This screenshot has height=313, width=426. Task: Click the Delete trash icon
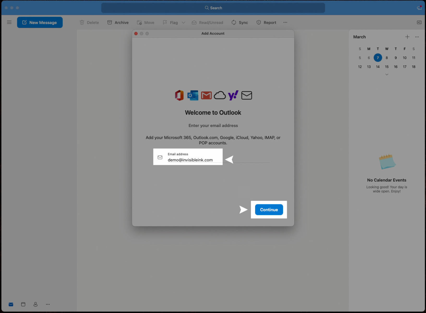(82, 22)
